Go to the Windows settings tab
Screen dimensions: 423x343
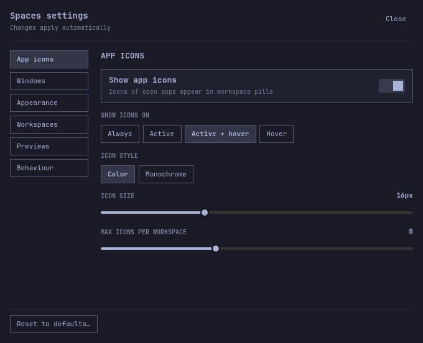[x=49, y=81]
